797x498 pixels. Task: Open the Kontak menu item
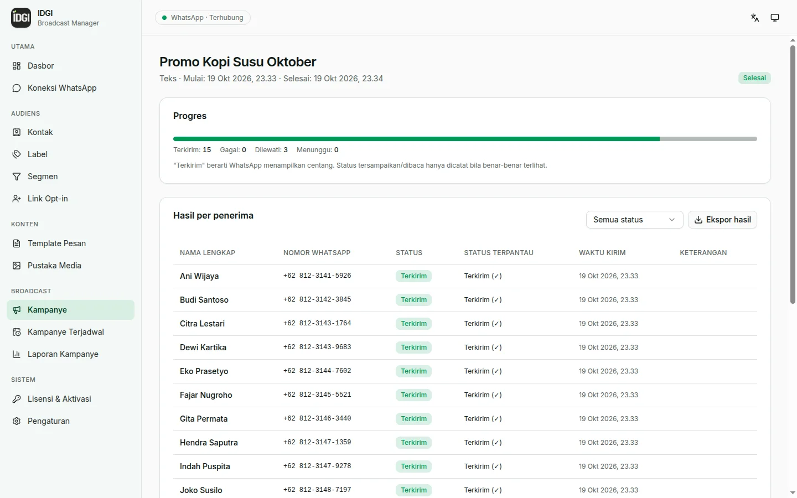pos(70,132)
